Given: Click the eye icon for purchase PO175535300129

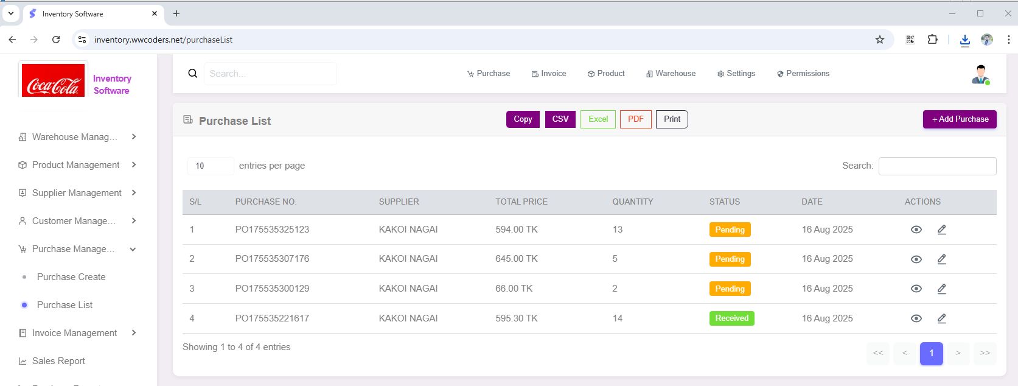Looking at the screenshot, I should 916,289.
